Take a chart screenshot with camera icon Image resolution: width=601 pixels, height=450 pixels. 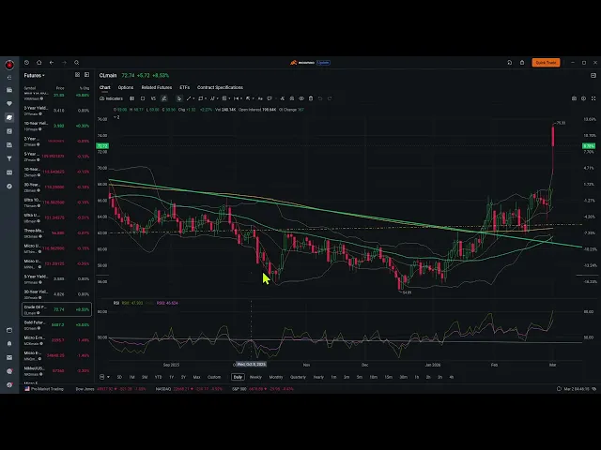574,98
